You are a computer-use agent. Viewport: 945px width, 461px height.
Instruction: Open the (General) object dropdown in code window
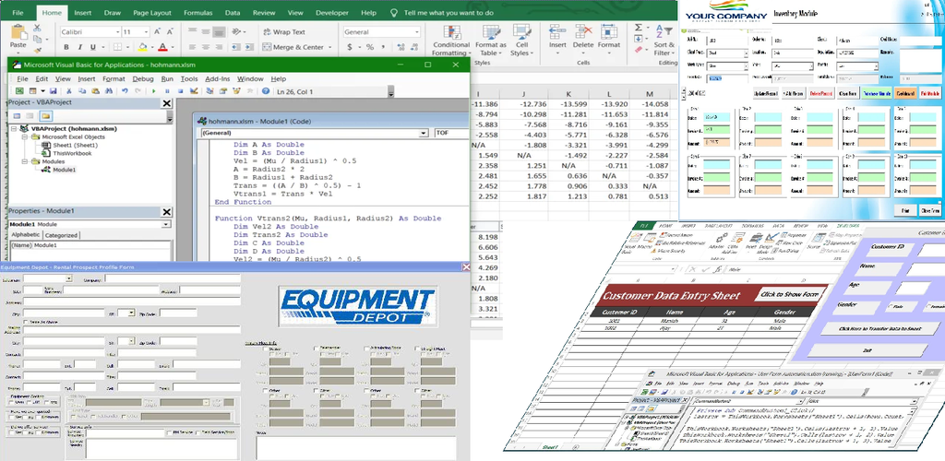tap(425, 133)
